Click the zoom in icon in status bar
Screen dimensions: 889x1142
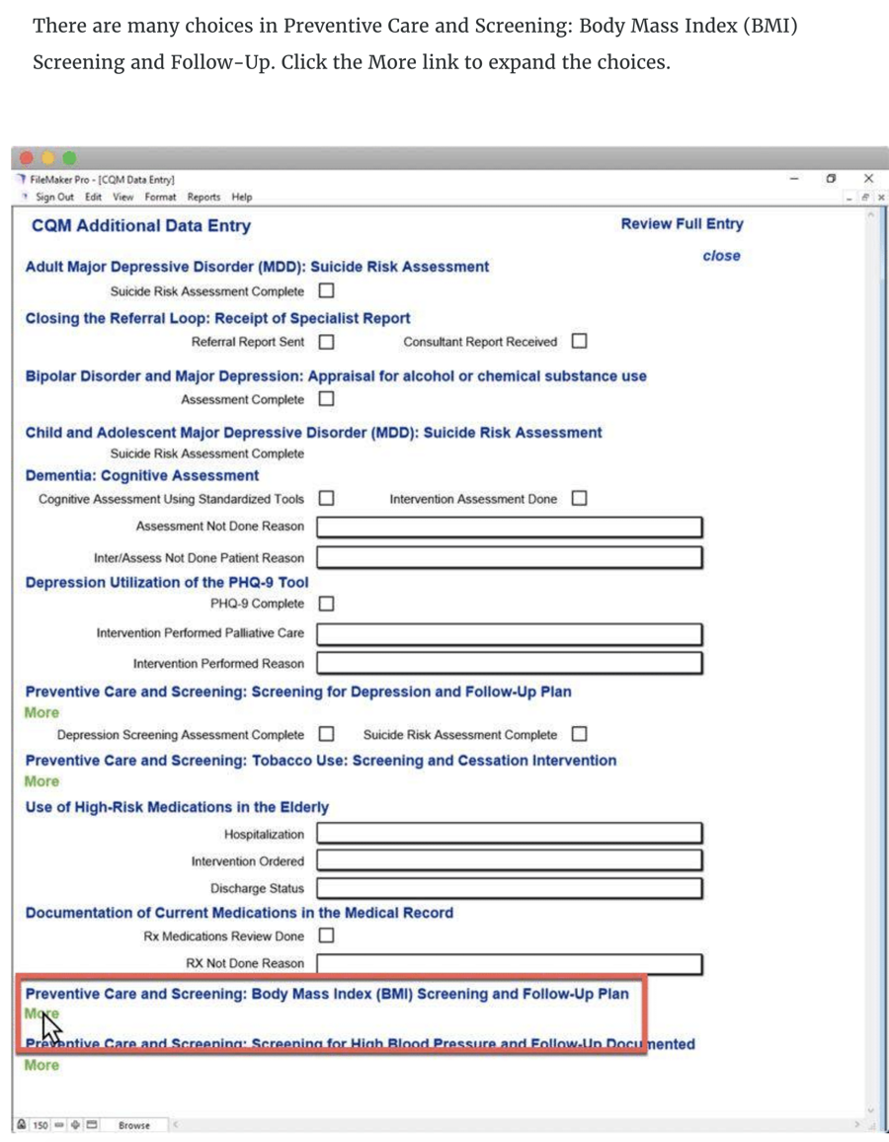click(75, 1125)
